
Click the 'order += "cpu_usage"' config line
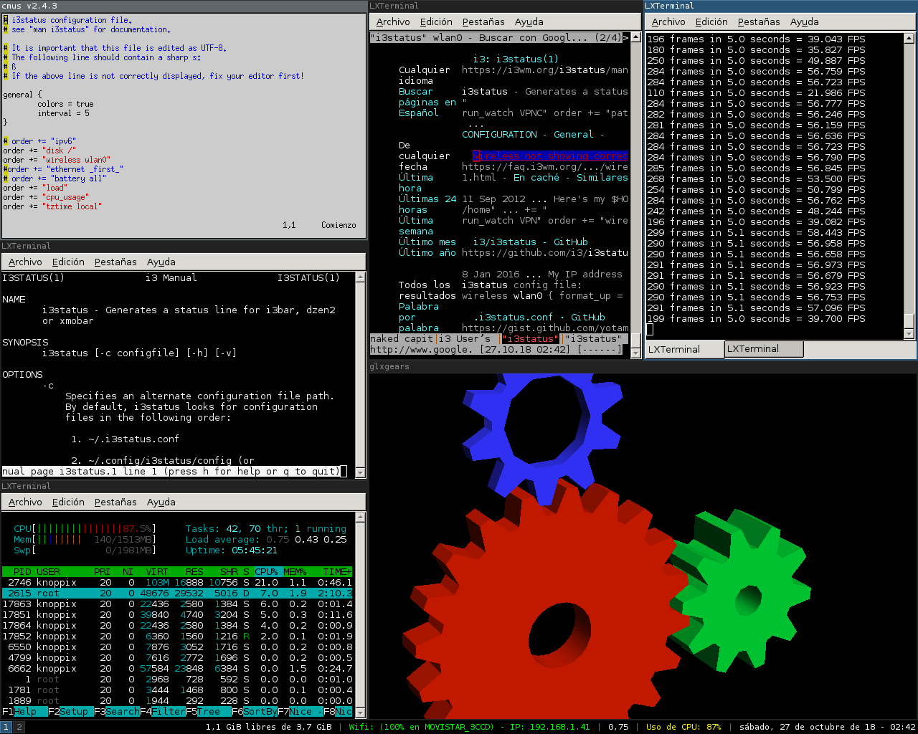46,197
